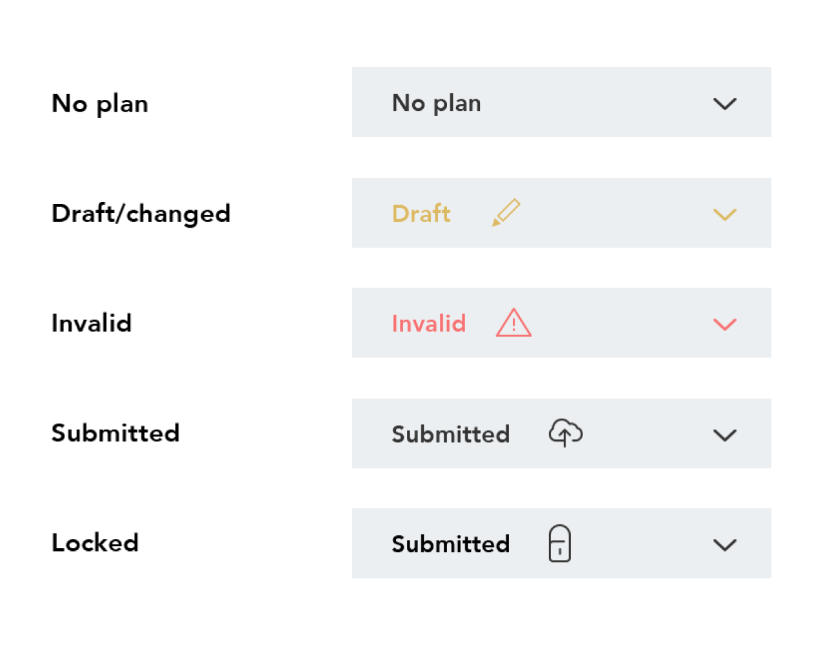
Task: Click the 'Submitted' row label on left
Action: pyautogui.click(x=115, y=433)
